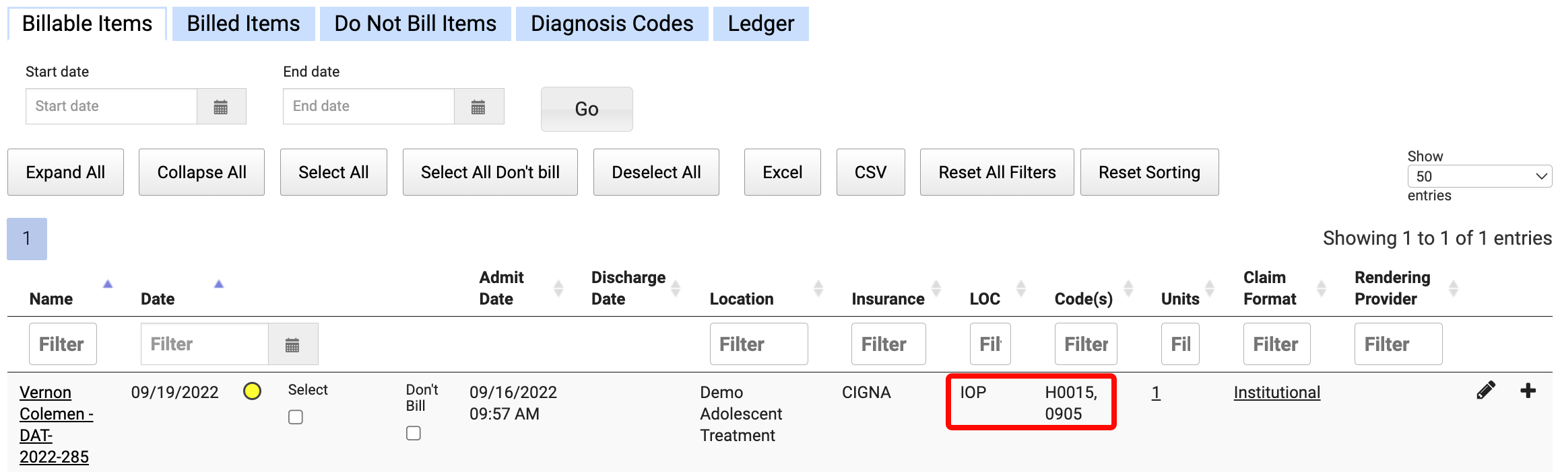Switch to the Billed Items tab
The width and height of the screenshot is (1560, 472).
pos(243,24)
